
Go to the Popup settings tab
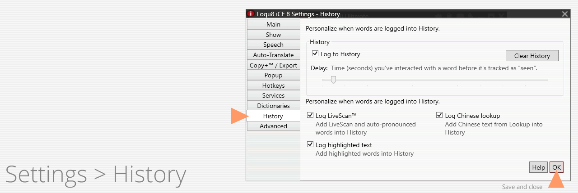point(273,75)
